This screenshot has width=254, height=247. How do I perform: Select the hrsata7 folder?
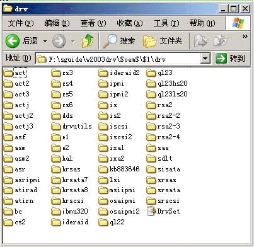pos(69,180)
